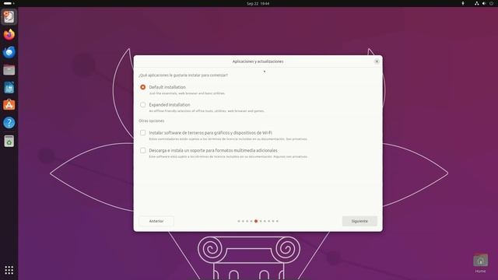This screenshot has width=498, height=280.
Task: Click the 'An offline-friendly selection' description text
Action: (x=207, y=111)
